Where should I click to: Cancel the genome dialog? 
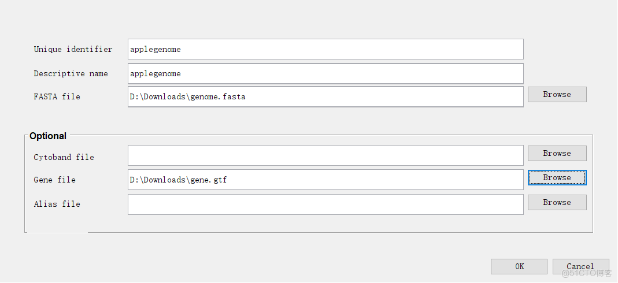[x=580, y=266]
